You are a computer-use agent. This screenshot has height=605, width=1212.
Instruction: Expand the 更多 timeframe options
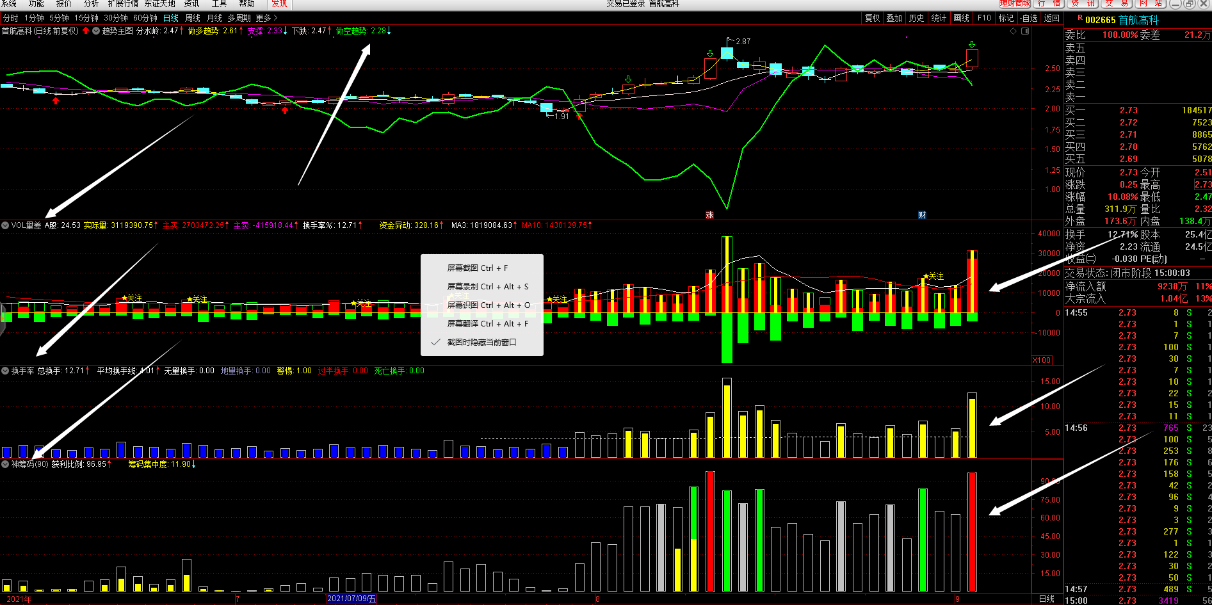click(266, 18)
